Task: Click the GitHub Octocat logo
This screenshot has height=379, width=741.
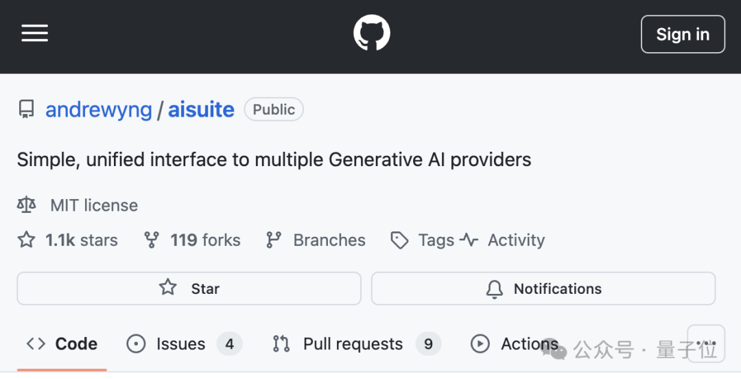Action: (x=371, y=34)
